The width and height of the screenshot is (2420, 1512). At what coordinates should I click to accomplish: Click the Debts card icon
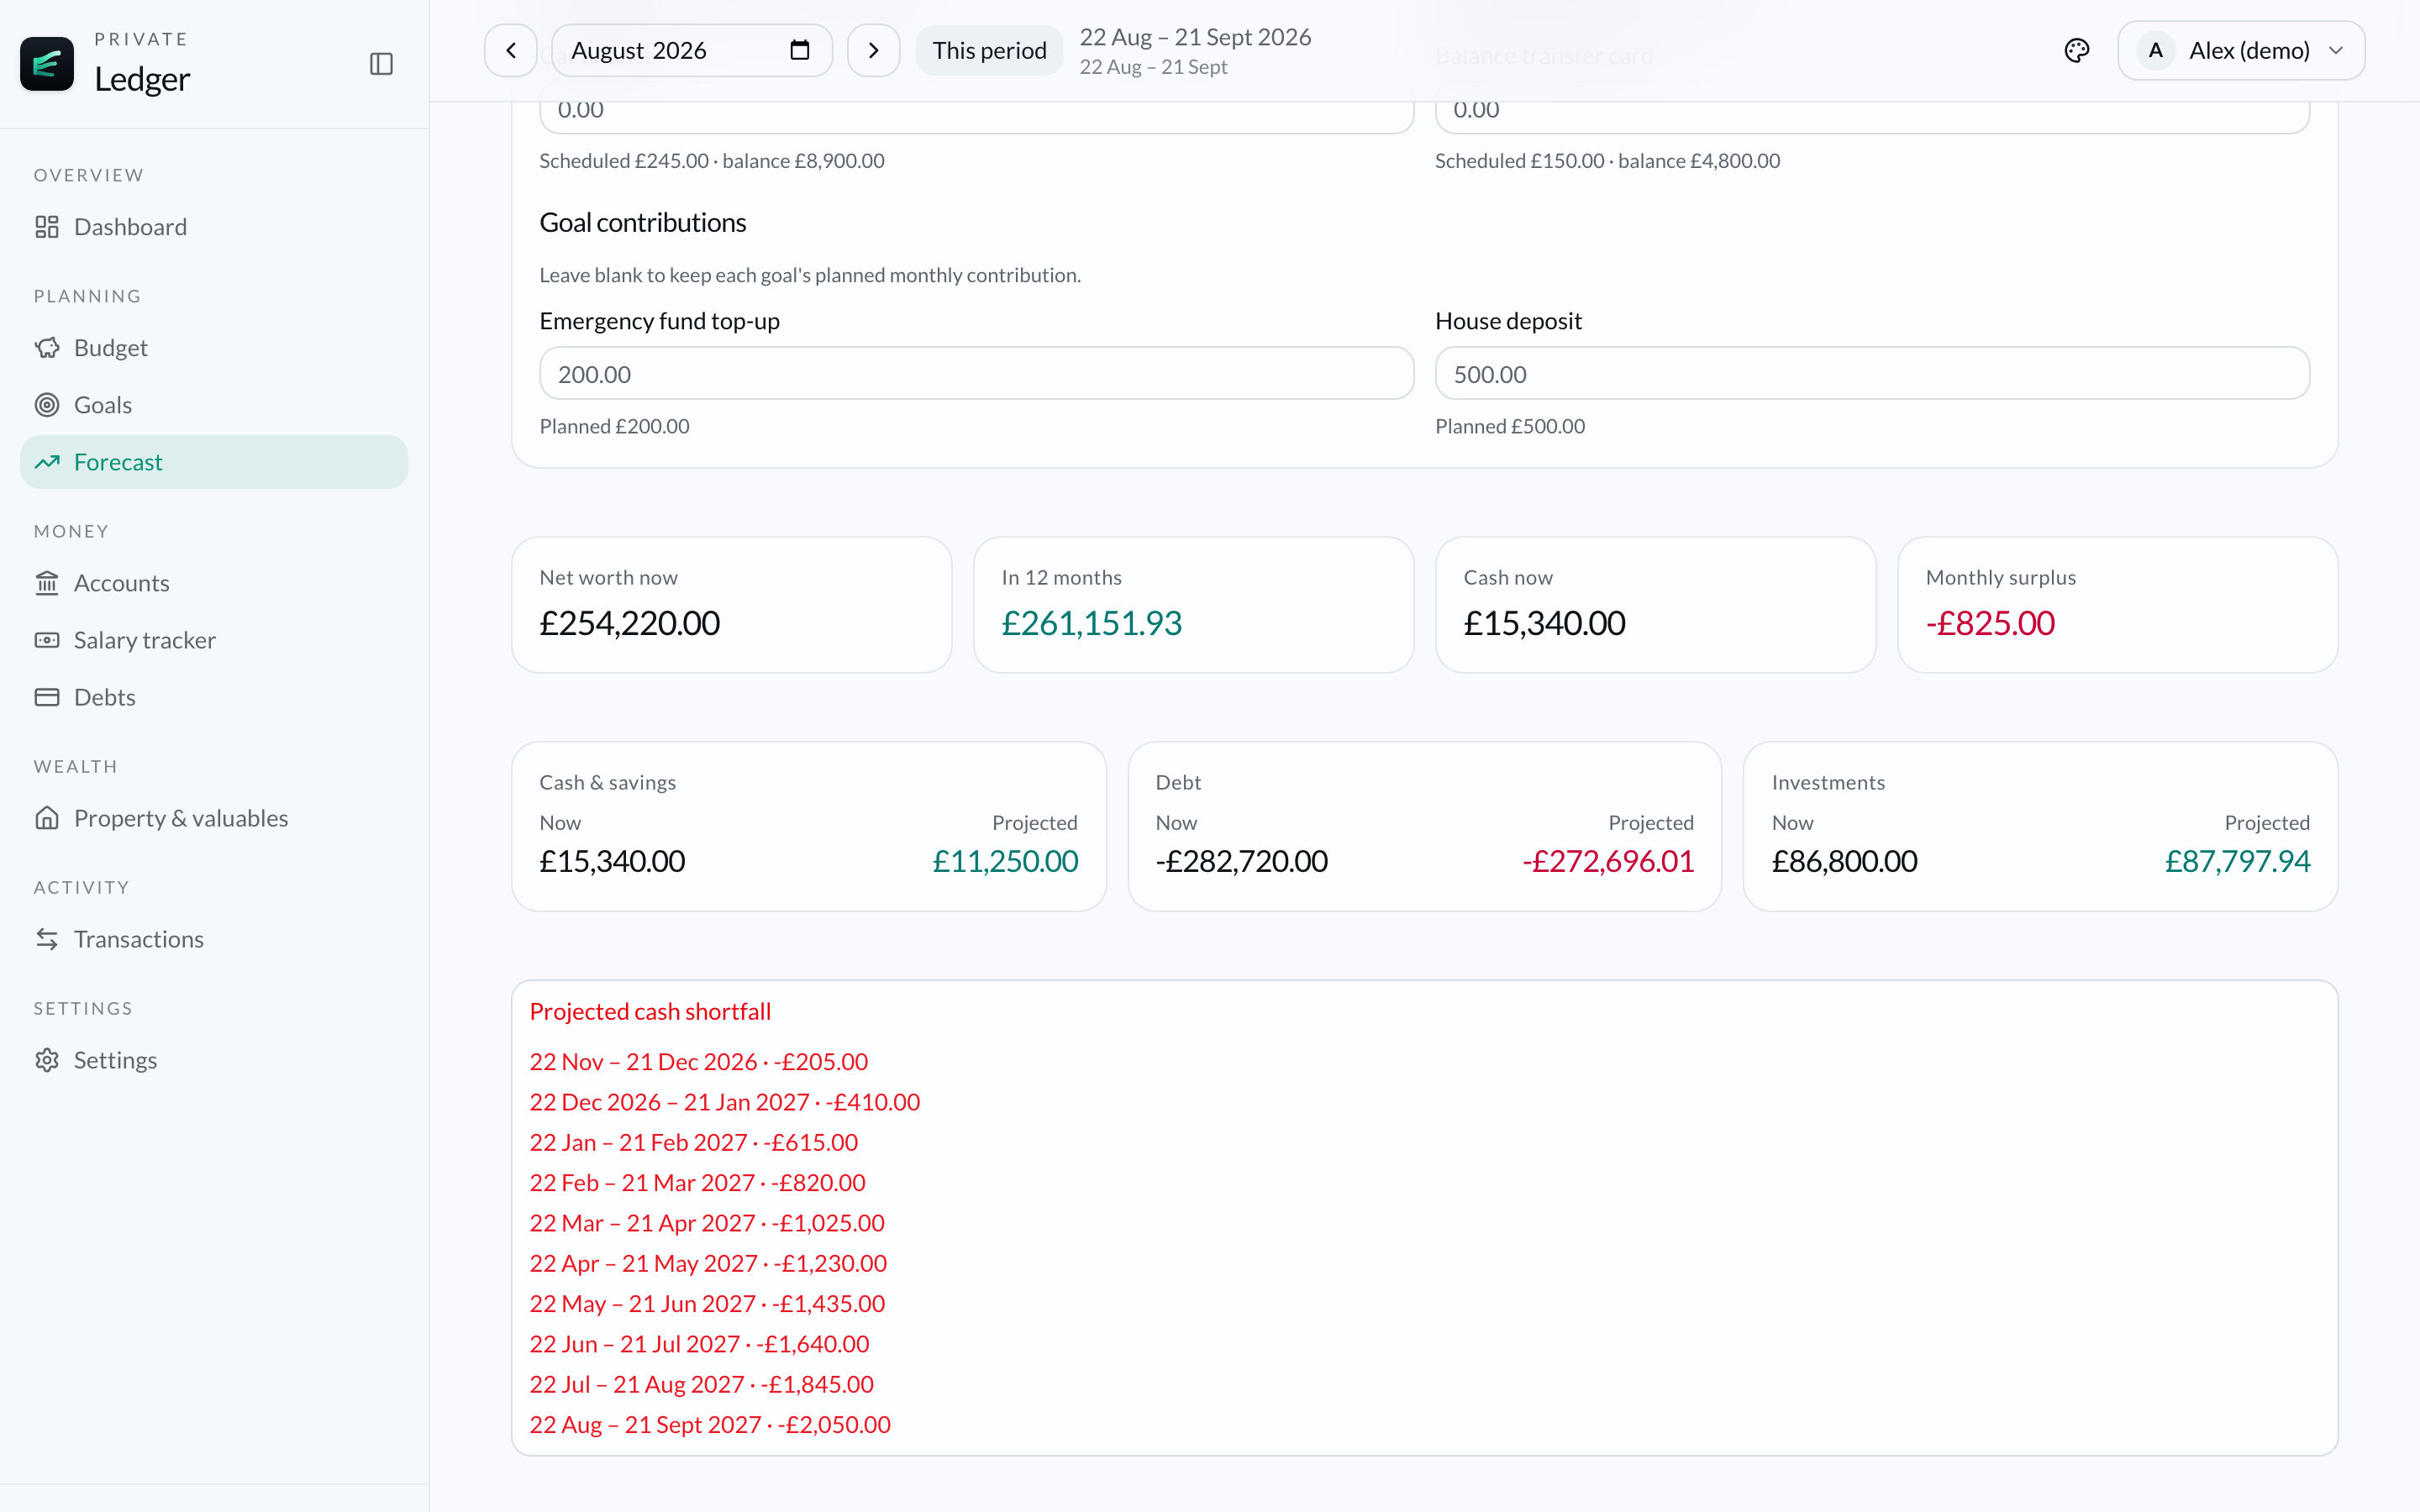pyautogui.click(x=47, y=697)
